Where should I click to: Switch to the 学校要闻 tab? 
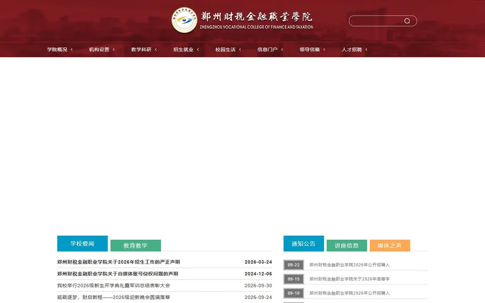(x=82, y=243)
